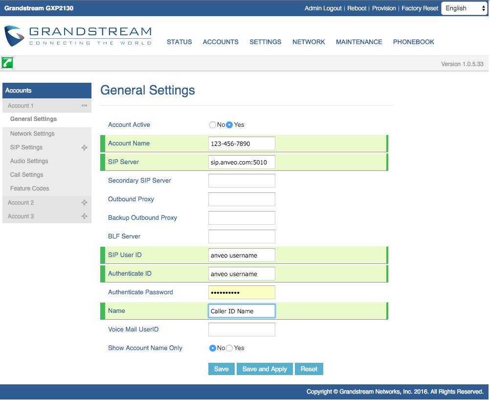Screen dimensions: 490x401
Task: Open the ACCOUNTS menu
Action: [x=221, y=42]
